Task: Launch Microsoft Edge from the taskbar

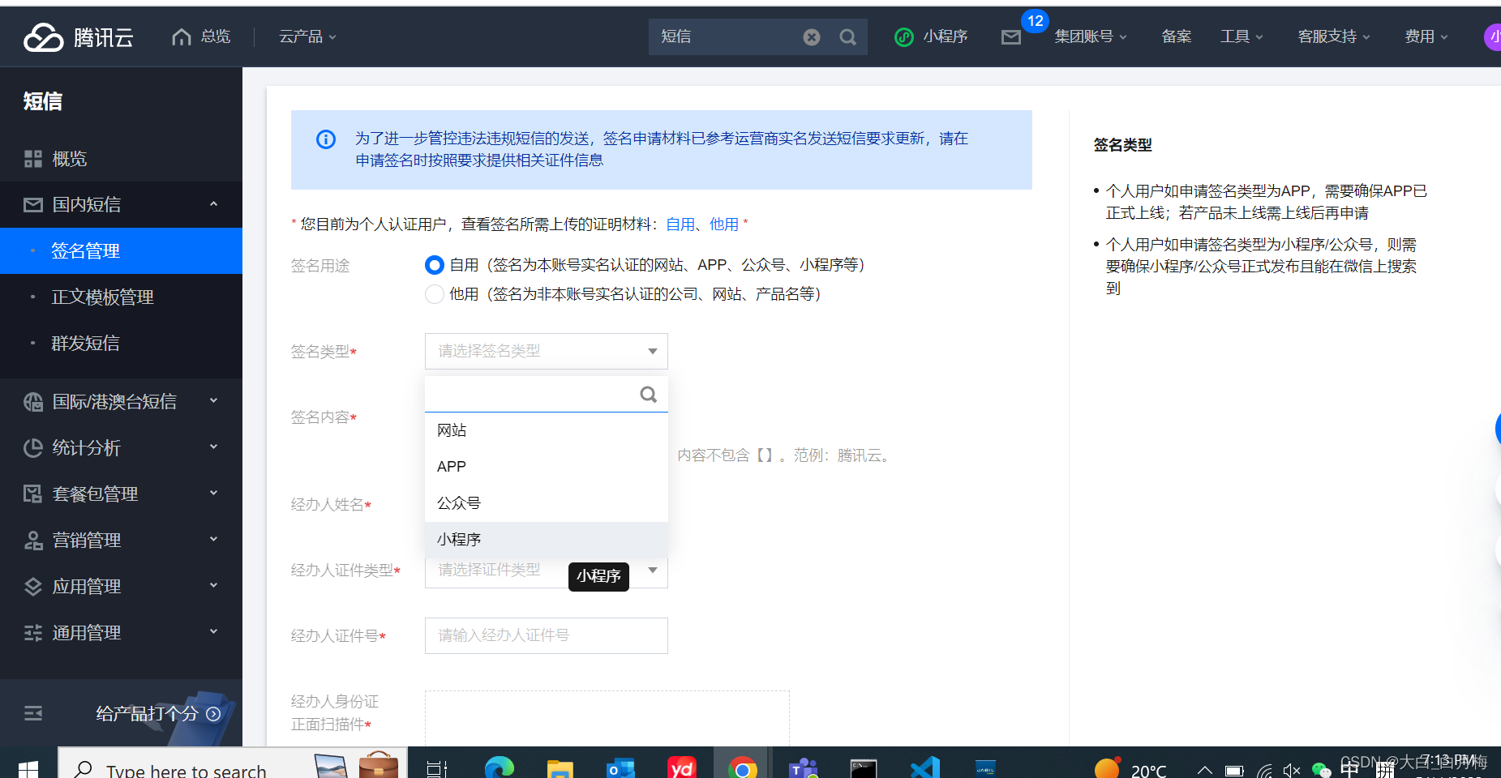Action: click(x=500, y=768)
